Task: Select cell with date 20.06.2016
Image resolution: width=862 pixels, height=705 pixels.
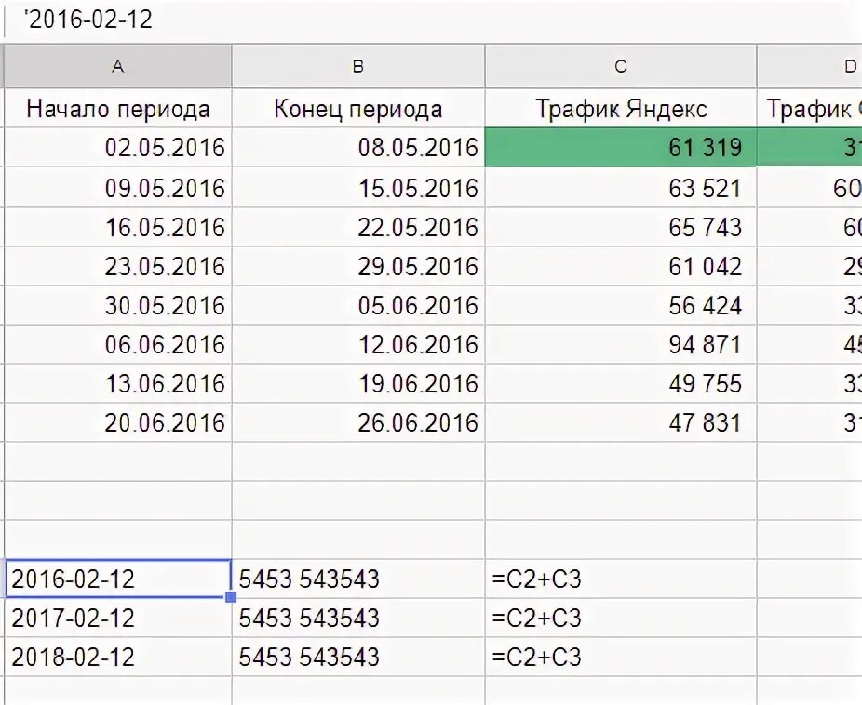Action: pos(117,421)
